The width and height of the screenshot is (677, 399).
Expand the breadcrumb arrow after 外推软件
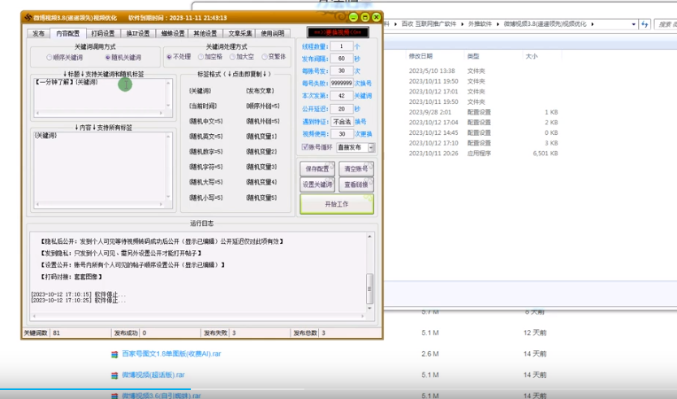(498, 24)
